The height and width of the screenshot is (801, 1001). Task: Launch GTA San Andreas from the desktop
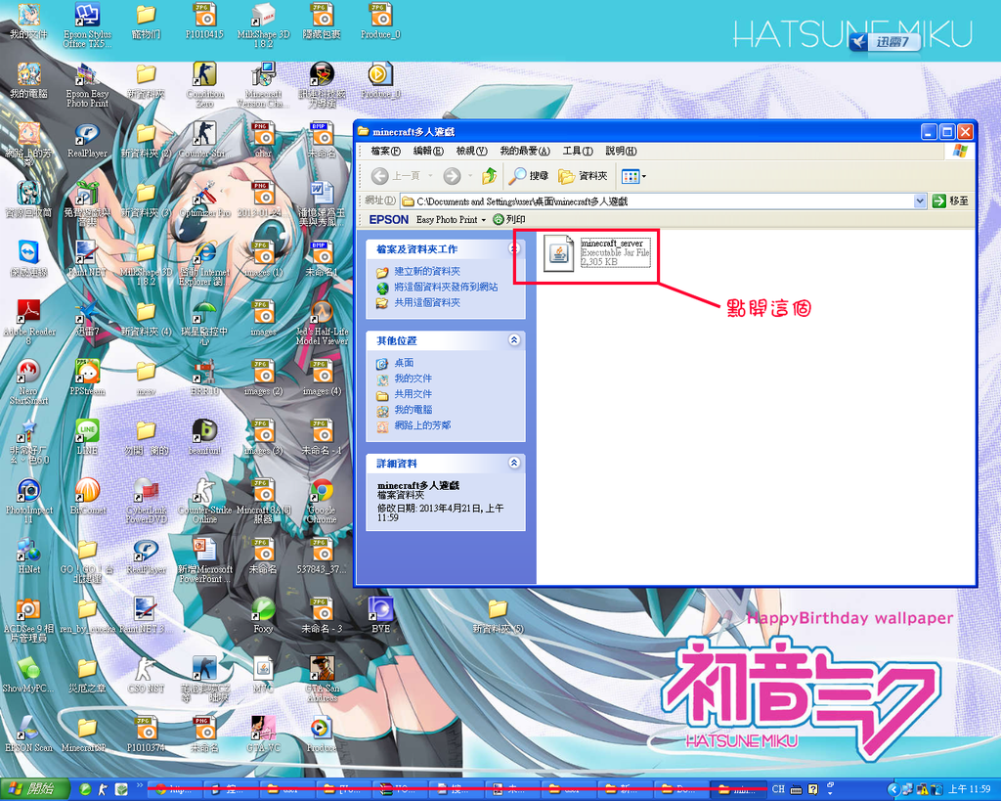click(322, 679)
